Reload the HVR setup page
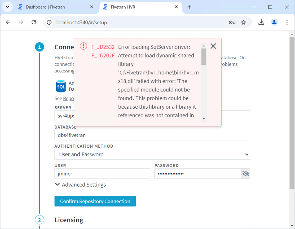The width and height of the screenshot is (295, 229). [x=34, y=22]
